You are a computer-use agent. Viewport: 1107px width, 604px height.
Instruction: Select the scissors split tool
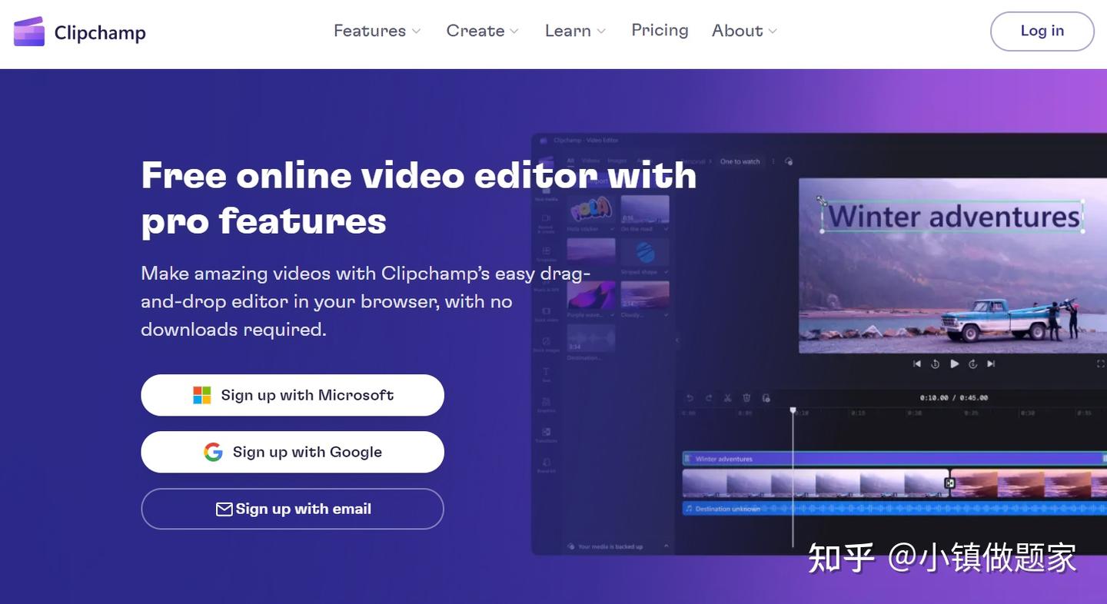(x=727, y=397)
